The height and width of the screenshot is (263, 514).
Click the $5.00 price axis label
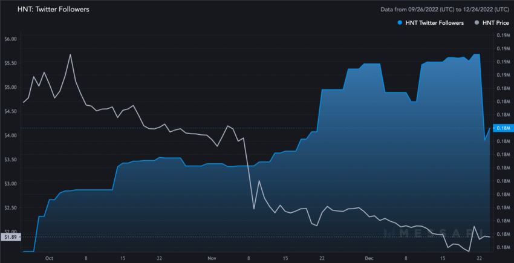tap(10, 87)
